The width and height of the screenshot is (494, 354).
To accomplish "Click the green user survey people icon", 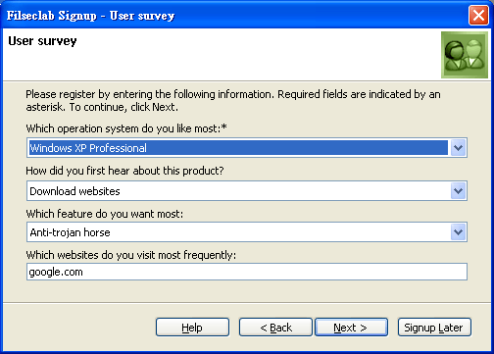I will (465, 55).
